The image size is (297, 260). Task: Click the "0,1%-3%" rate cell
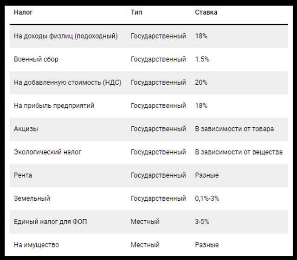pos(207,198)
